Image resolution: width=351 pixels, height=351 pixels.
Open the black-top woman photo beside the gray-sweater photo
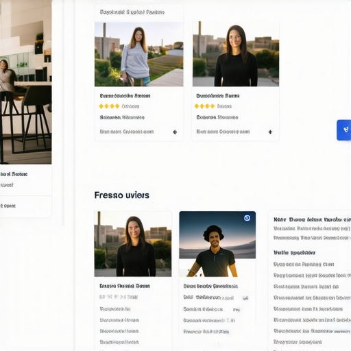pos(236,54)
